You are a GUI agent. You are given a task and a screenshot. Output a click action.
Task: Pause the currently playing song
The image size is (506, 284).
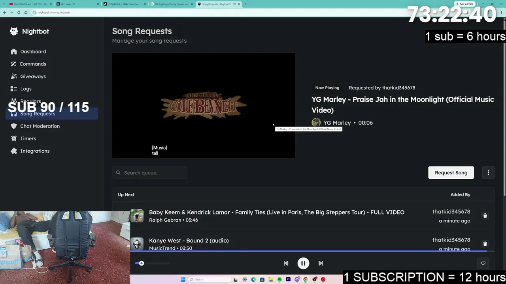click(x=303, y=263)
